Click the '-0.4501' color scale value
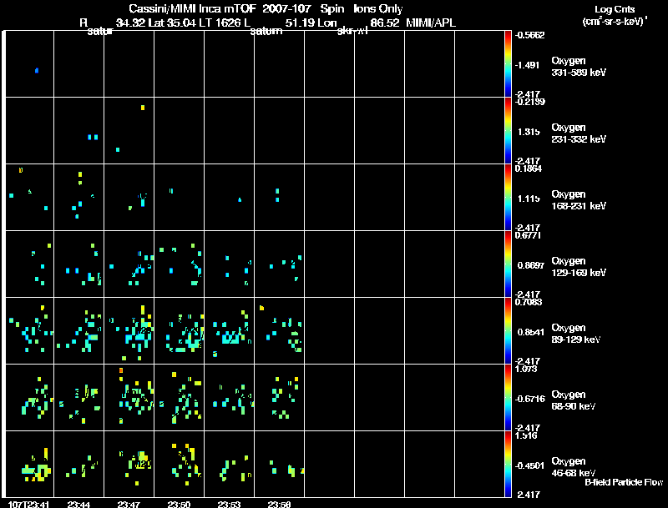Viewport: 668px width, 508px height. (529, 466)
